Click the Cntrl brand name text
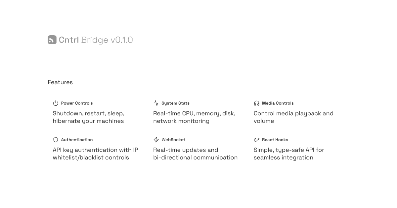Screen dimensions: 397x208 click(x=69, y=40)
